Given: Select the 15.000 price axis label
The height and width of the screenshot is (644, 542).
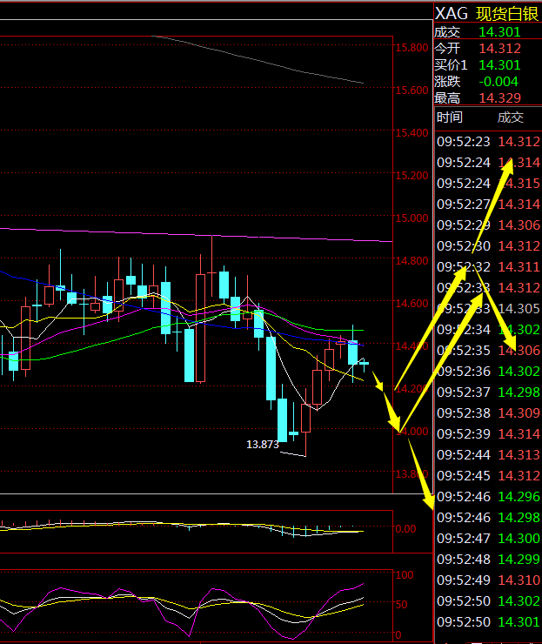Looking at the screenshot, I should click(x=412, y=218).
